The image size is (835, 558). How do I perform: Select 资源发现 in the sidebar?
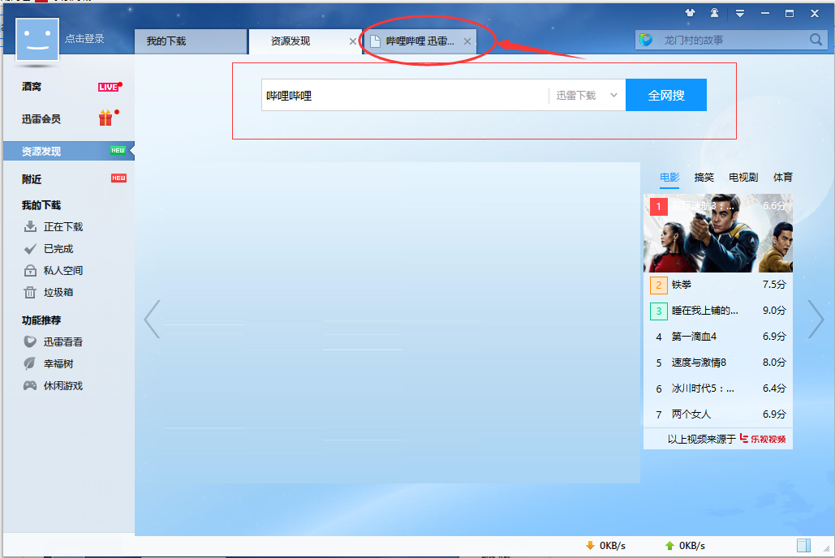[x=69, y=151]
